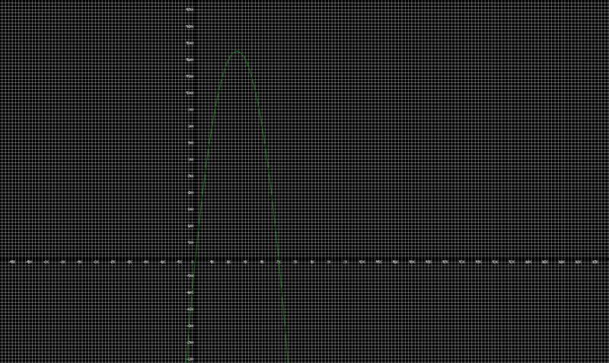Select the leftmost x-axis tick label
The width and height of the screenshot is (609, 363).
coord(13,262)
